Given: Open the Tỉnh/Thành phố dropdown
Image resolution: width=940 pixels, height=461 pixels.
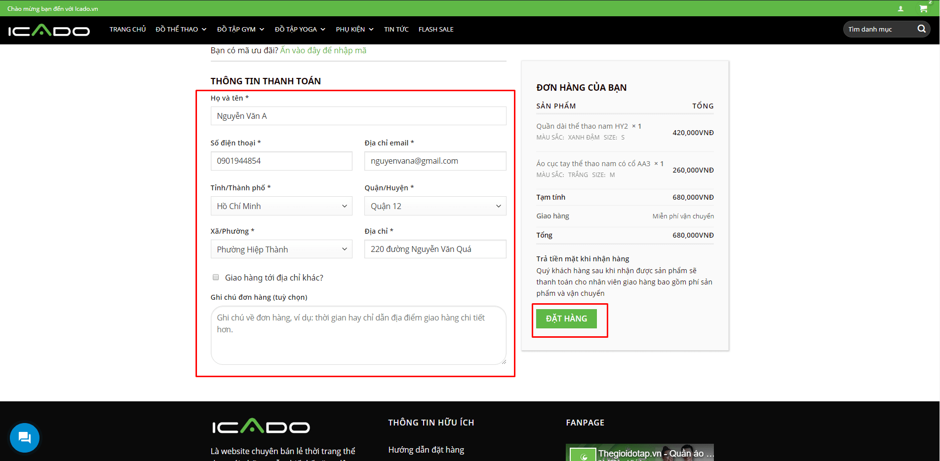Looking at the screenshot, I should tap(281, 206).
